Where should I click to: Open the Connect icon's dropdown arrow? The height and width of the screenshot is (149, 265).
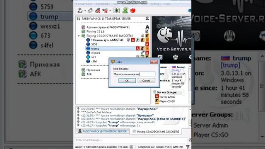85,10
